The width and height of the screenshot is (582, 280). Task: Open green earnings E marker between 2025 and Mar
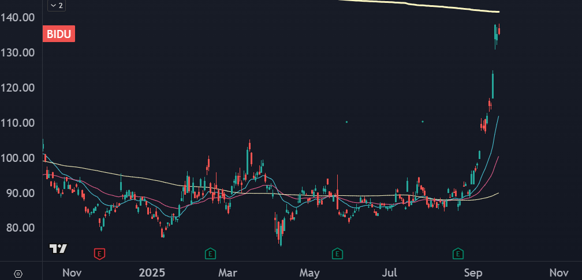pos(210,253)
